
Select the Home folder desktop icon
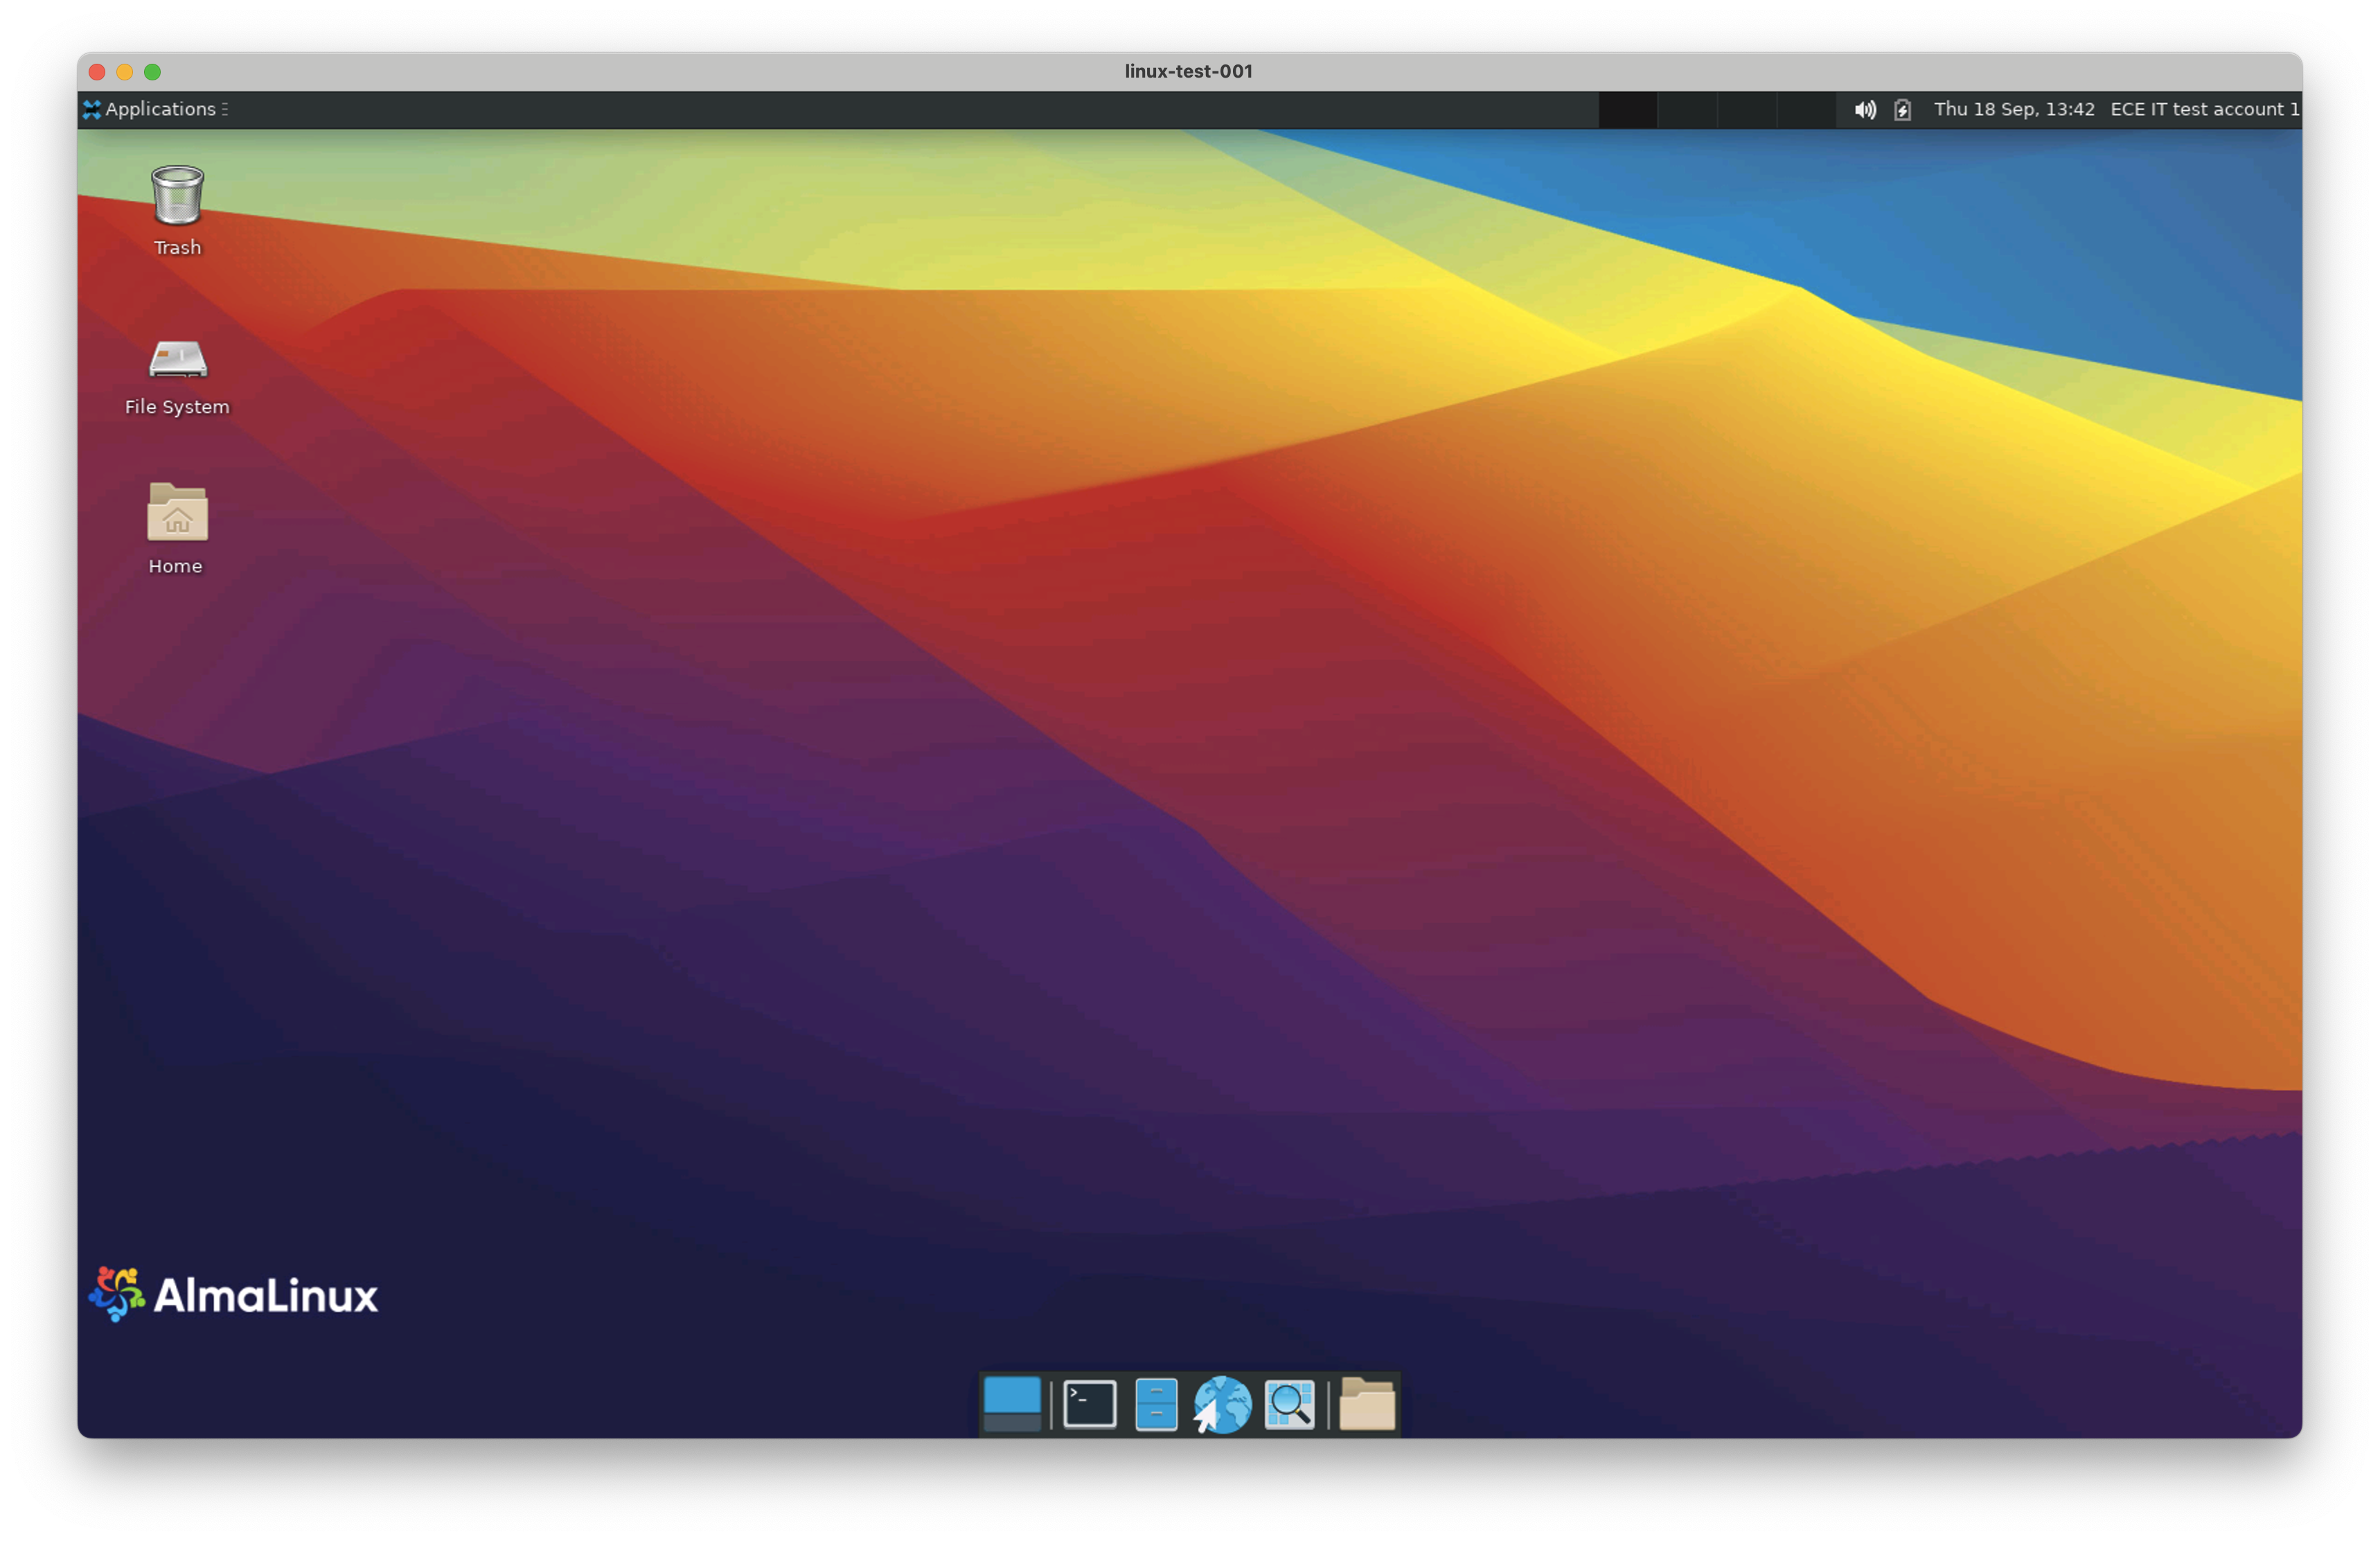(177, 514)
